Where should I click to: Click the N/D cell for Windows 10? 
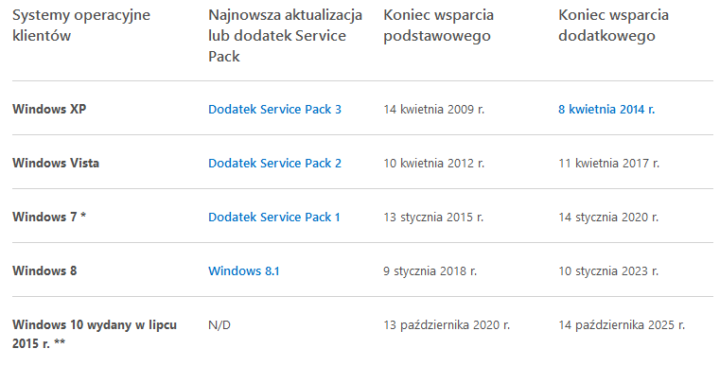220,325
